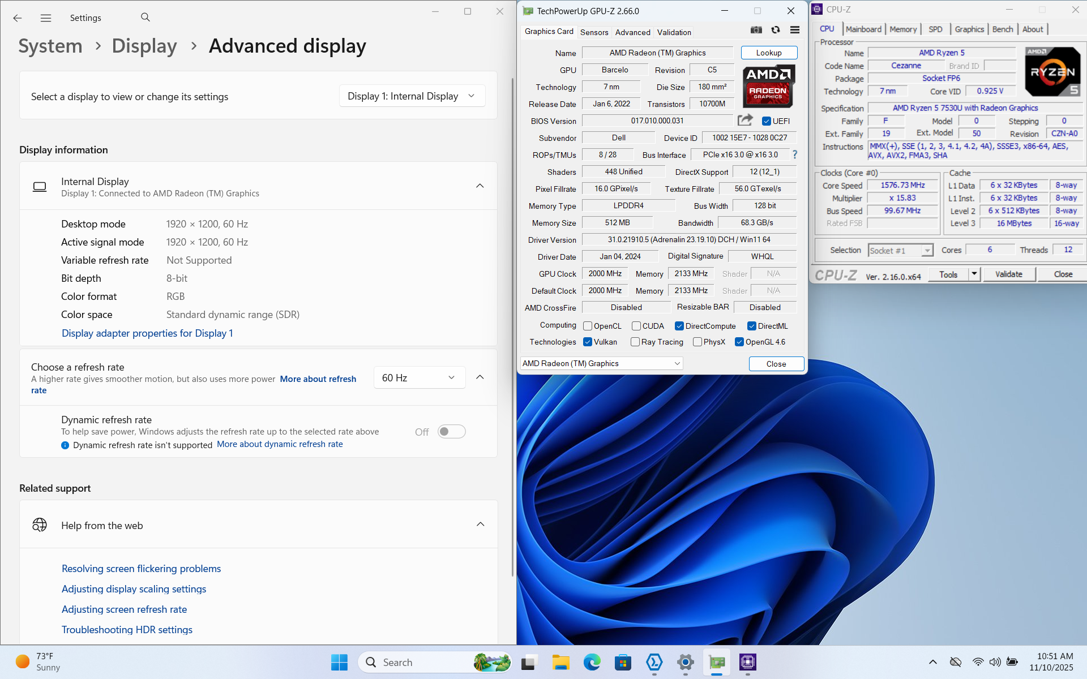Open the 60 Hz refresh rate dropdown

tap(419, 377)
